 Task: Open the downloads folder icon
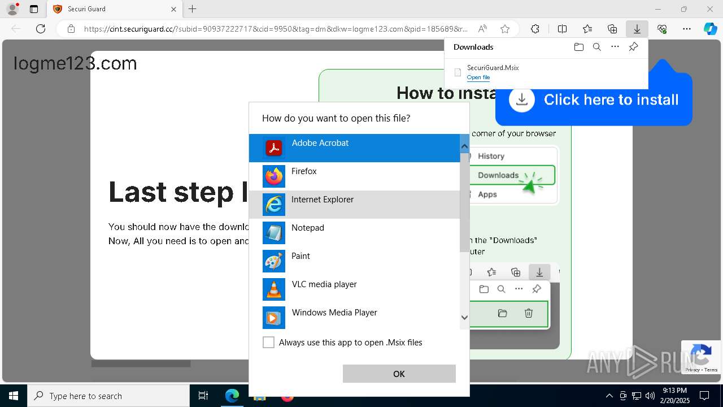tap(578, 47)
